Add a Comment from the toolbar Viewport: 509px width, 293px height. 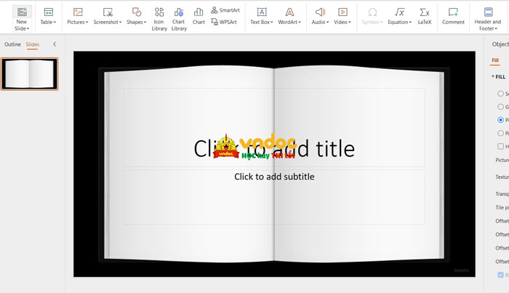453,12
